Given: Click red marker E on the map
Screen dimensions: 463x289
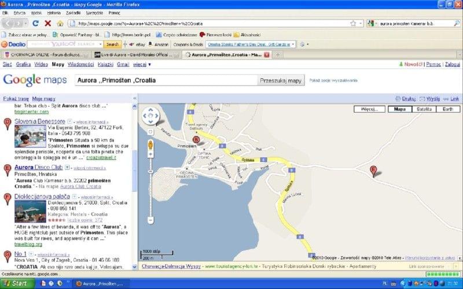Looking at the screenshot, I should pyautogui.click(x=373, y=170).
